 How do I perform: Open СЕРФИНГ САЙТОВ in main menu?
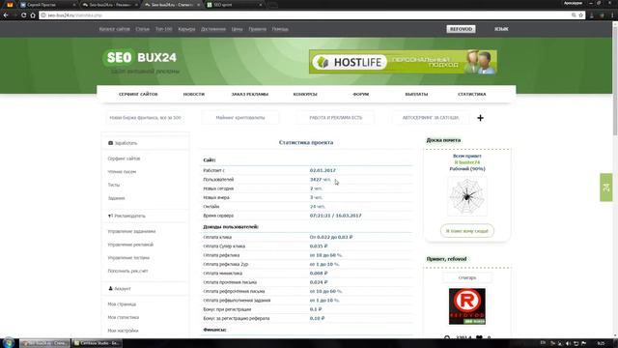pyautogui.click(x=138, y=95)
